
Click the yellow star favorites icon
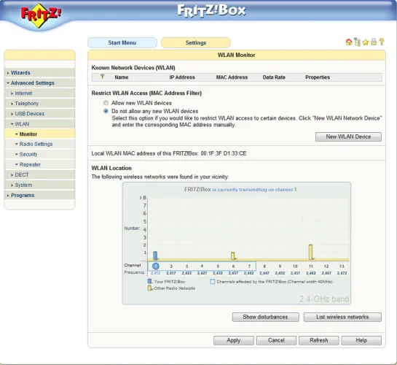(366, 42)
